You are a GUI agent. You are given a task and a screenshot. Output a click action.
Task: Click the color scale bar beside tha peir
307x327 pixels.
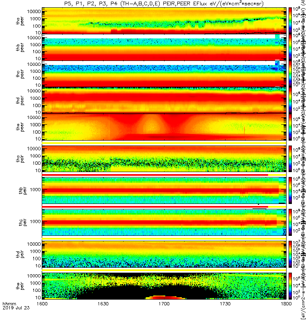click(290, 159)
